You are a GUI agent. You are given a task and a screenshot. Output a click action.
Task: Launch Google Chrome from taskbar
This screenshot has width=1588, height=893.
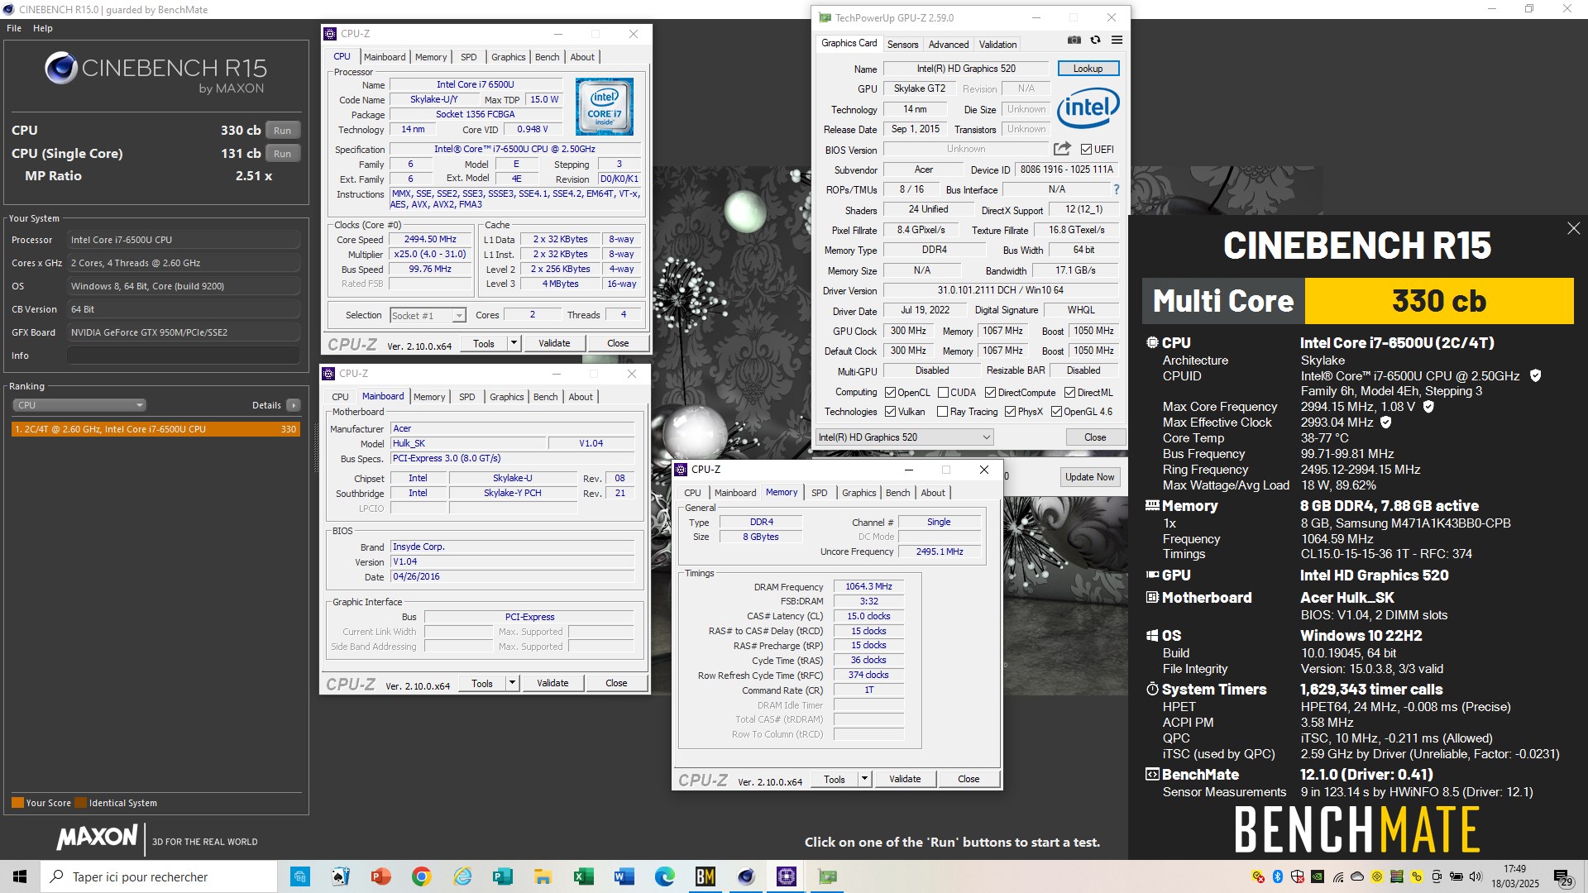pyautogui.click(x=421, y=876)
